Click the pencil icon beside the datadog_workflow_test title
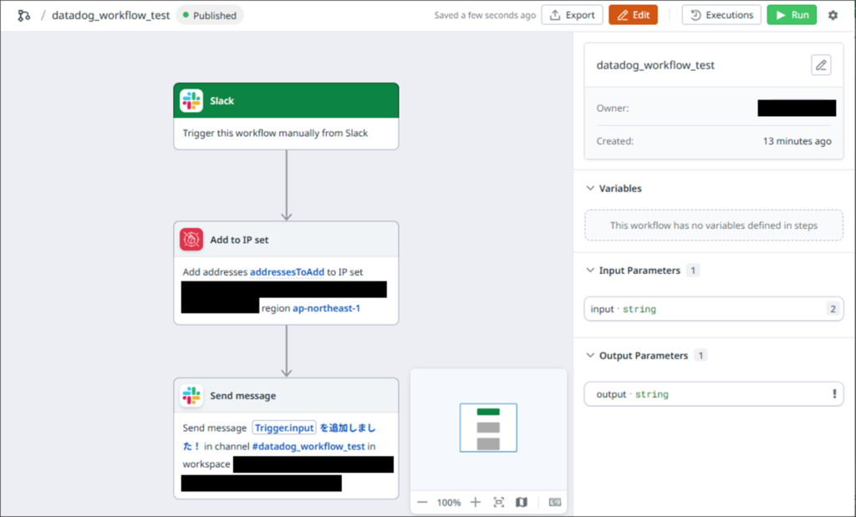The image size is (856, 517). (821, 65)
